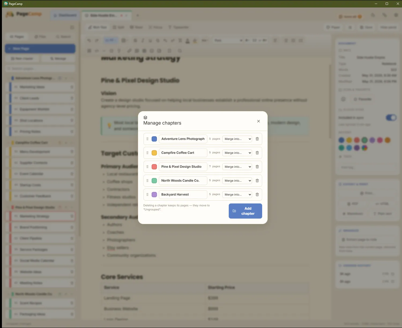Click the "7 pages" count for Pine & Pixel

coord(215,166)
